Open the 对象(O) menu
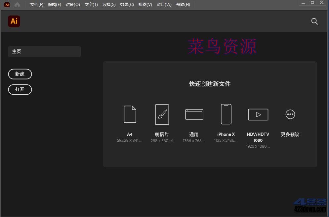Screen dimensions: 329x217 click(73, 5)
